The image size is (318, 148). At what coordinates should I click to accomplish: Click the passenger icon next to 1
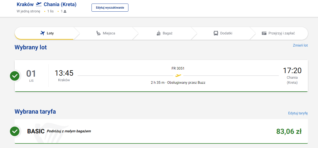coord(65,11)
